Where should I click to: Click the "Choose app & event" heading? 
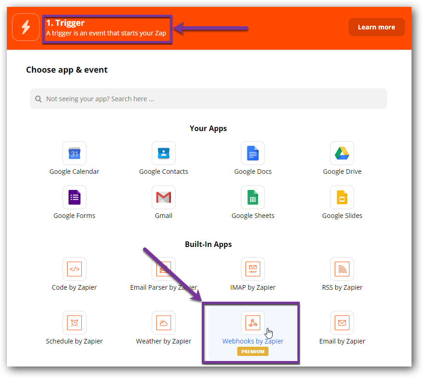67,70
